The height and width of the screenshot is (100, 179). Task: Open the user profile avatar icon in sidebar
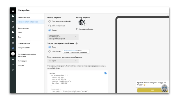13,54
